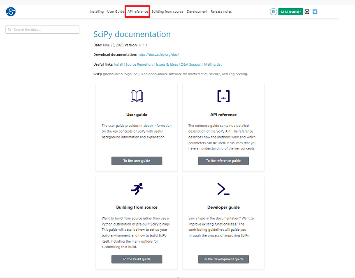Click the To the development guide button

coord(223,259)
